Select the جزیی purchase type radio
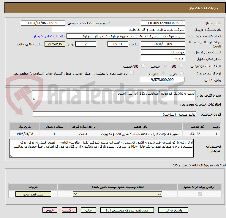This screenshot has width=226, height=218. pos(182,73)
